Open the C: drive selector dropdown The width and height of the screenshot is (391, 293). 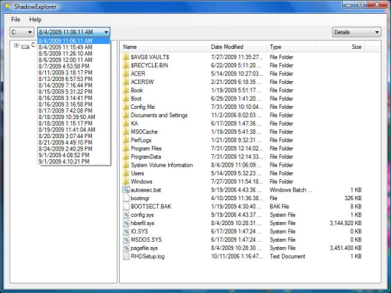pyautogui.click(x=22, y=32)
